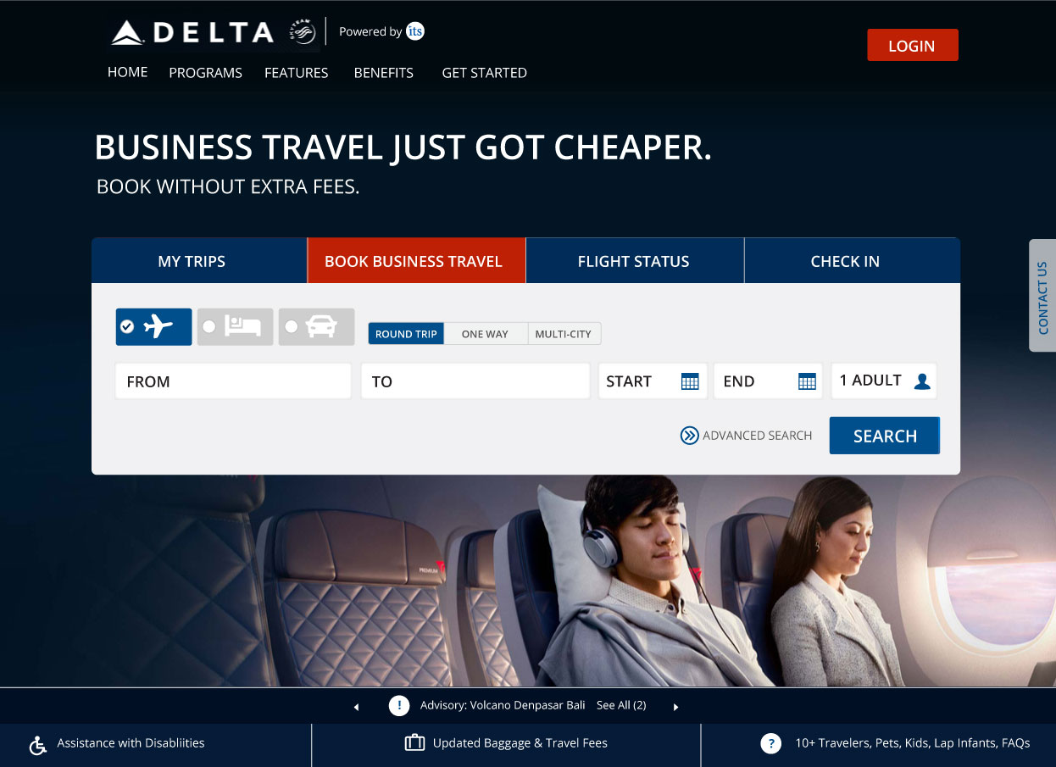
Task: Click the Advanced Search double-chevron icon
Action: (689, 436)
